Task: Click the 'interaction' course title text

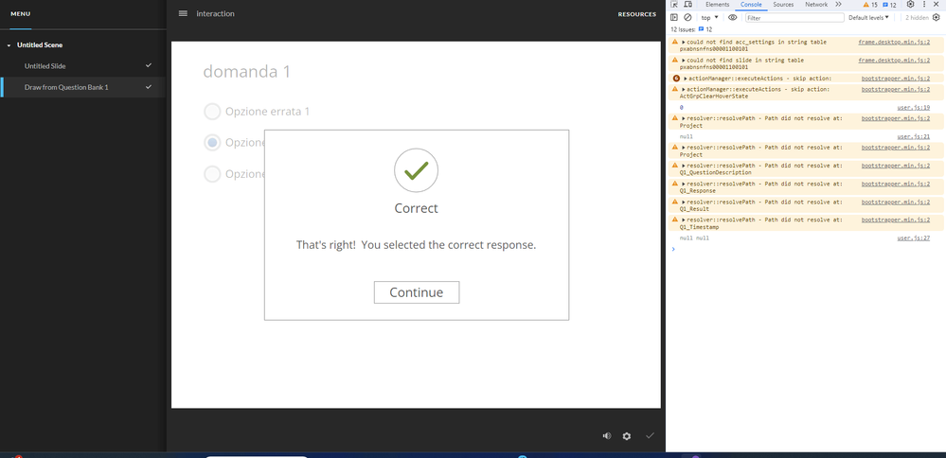Action: click(215, 14)
